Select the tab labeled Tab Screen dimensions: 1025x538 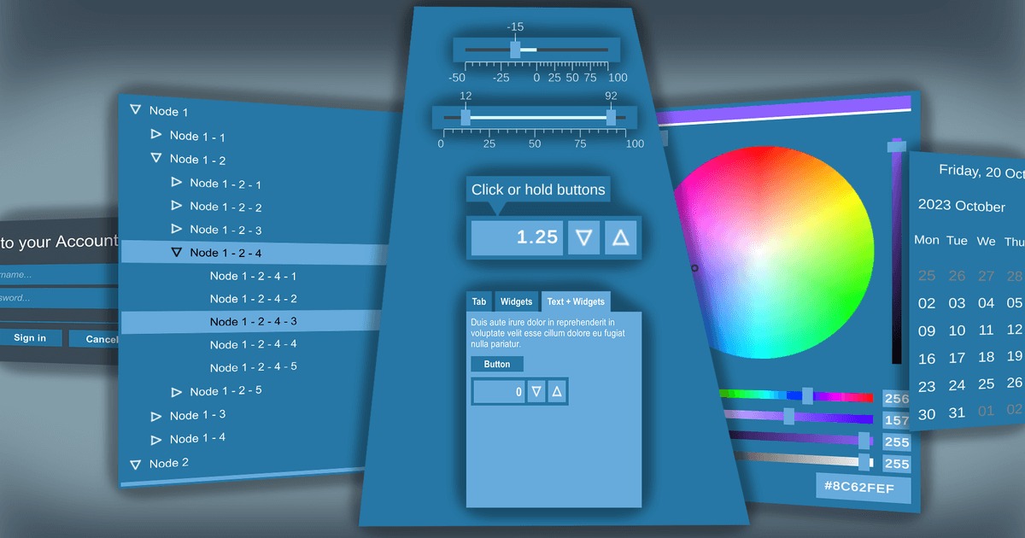pos(478,301)
